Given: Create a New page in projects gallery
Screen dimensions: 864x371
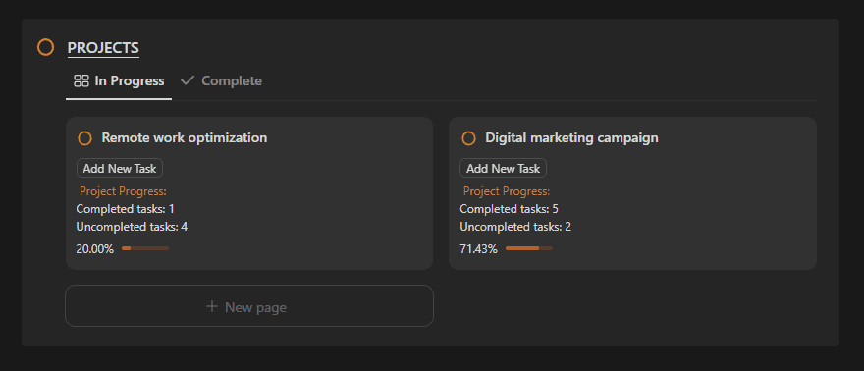Looking at the screenshot, I should pos(249,306).
